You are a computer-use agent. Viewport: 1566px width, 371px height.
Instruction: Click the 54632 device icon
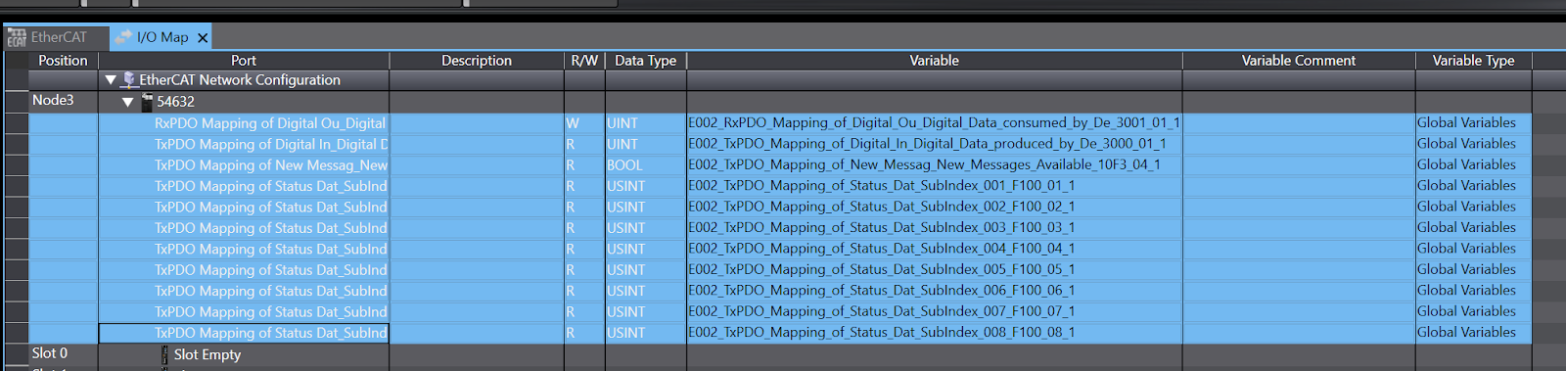pos(147,101)
